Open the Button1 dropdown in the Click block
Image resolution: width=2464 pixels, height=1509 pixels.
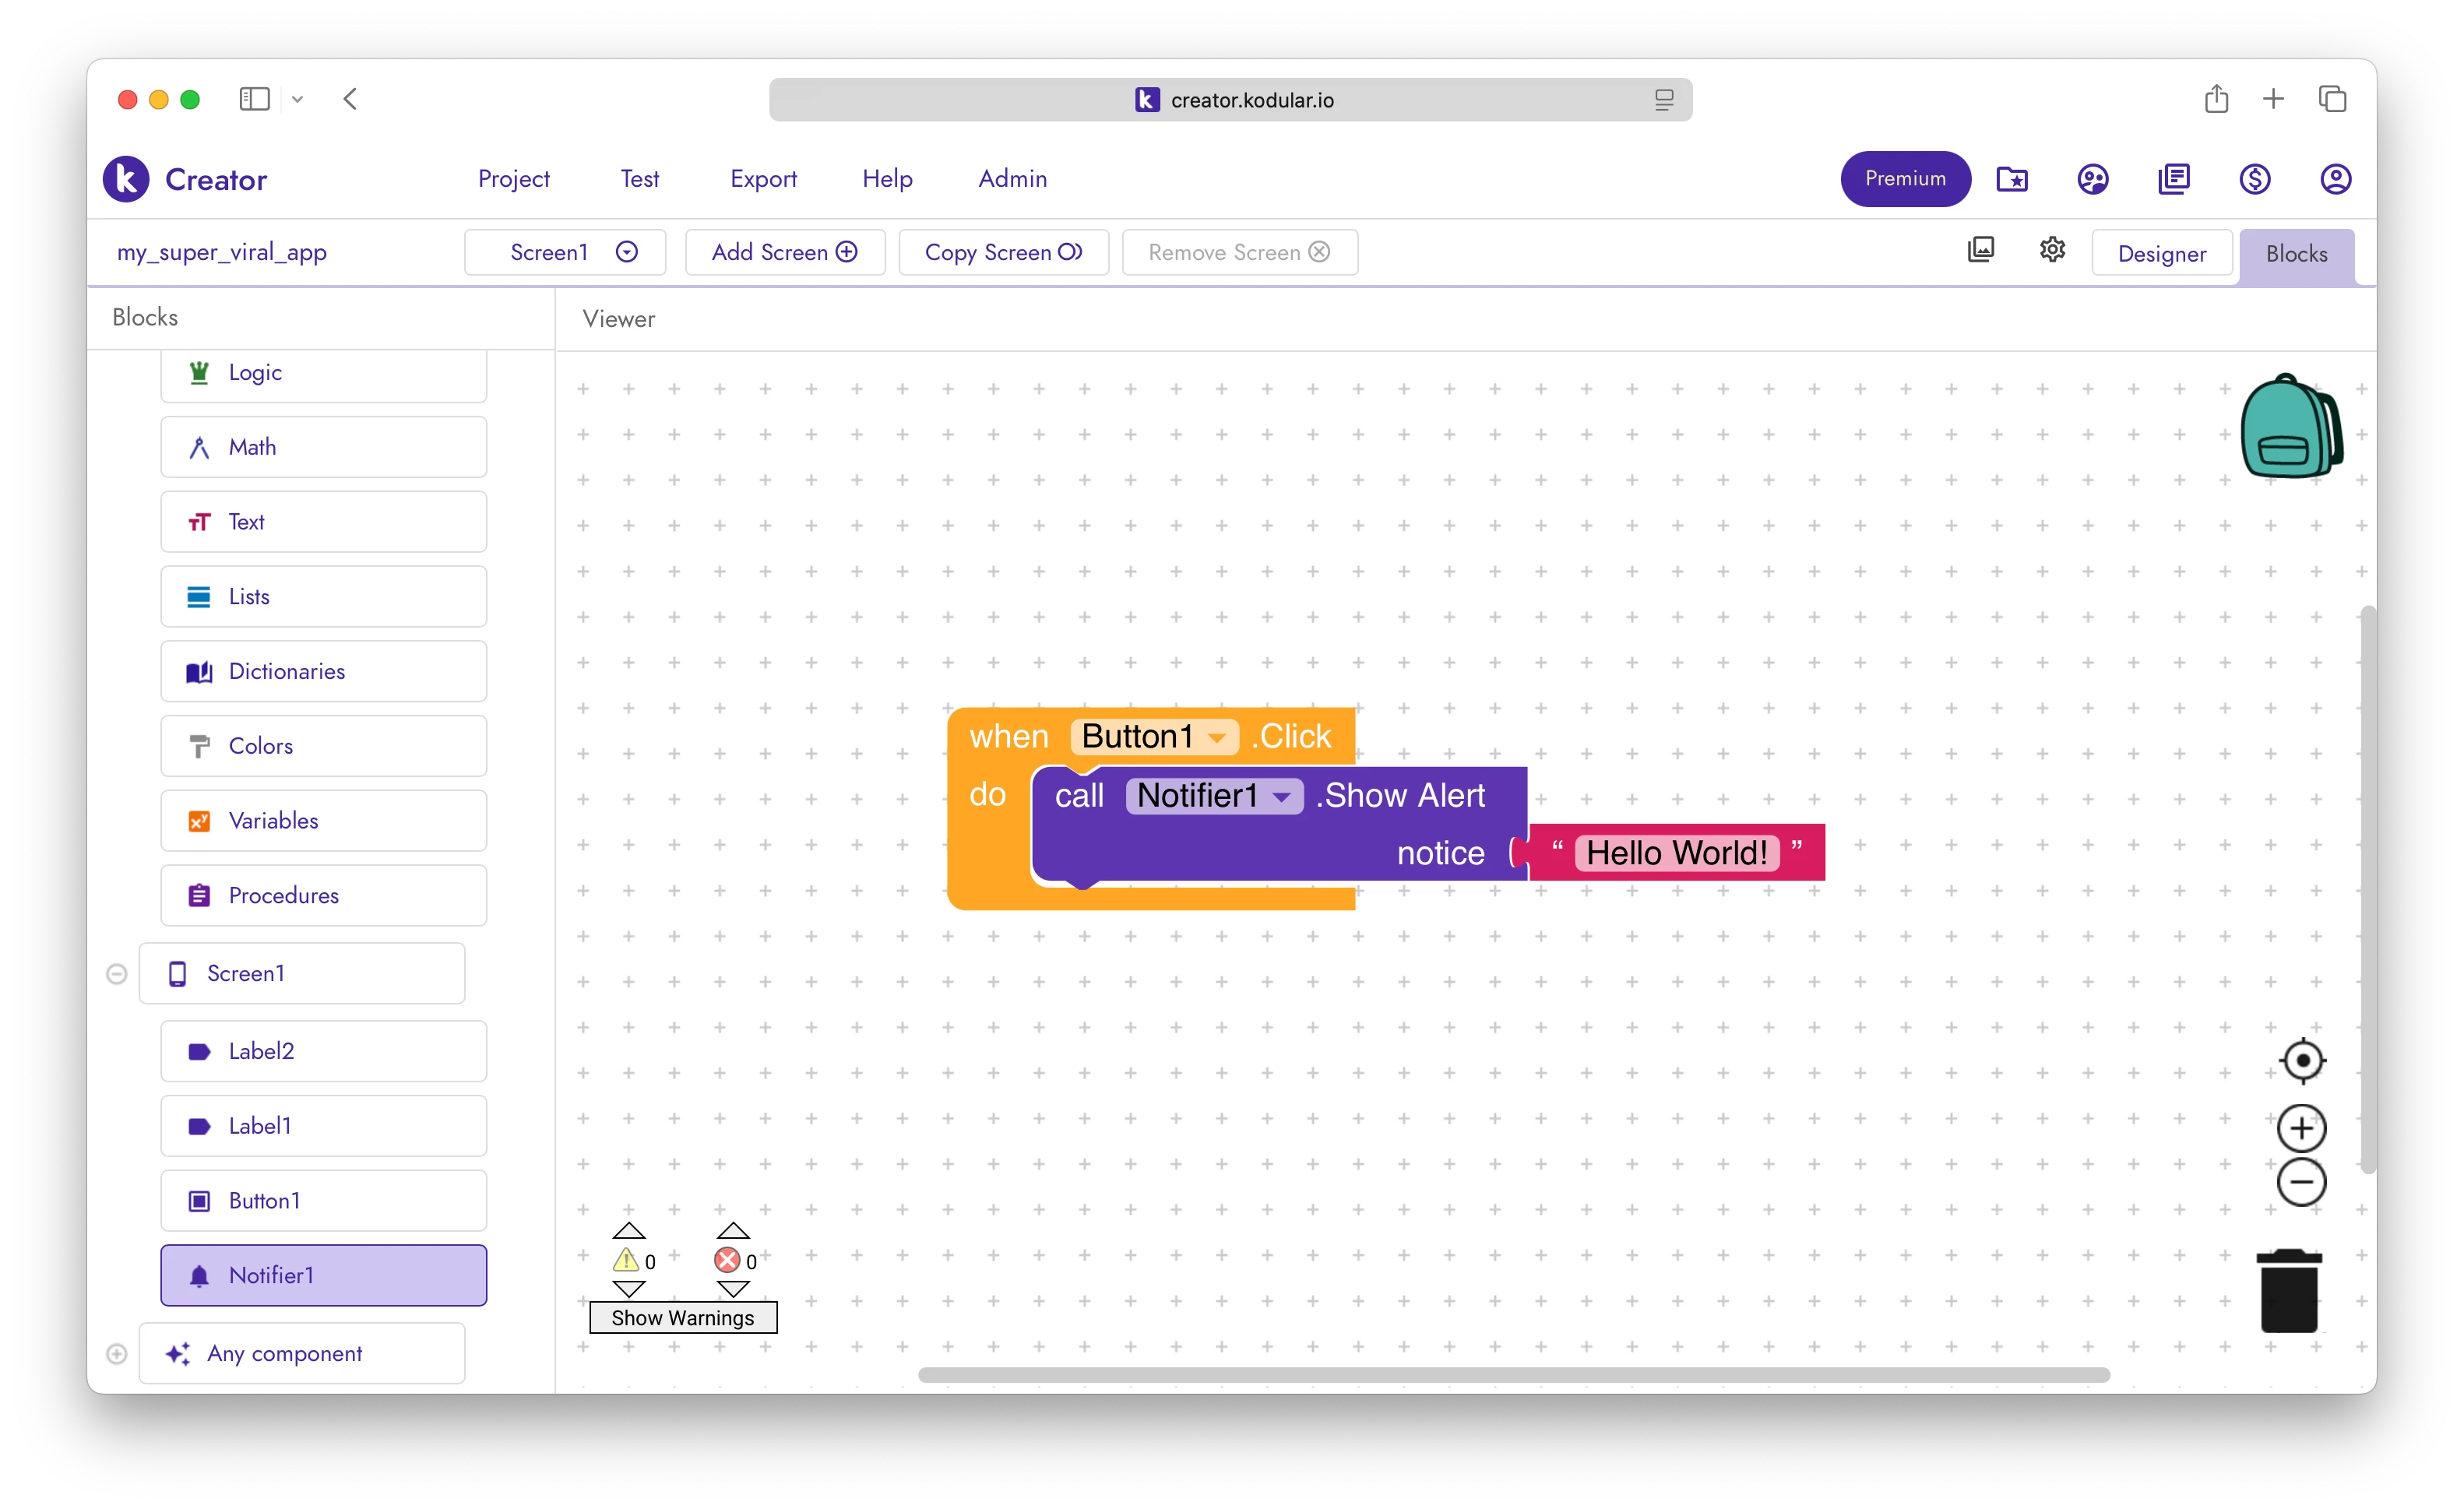pyautogui.click(x=1219, y=737)
